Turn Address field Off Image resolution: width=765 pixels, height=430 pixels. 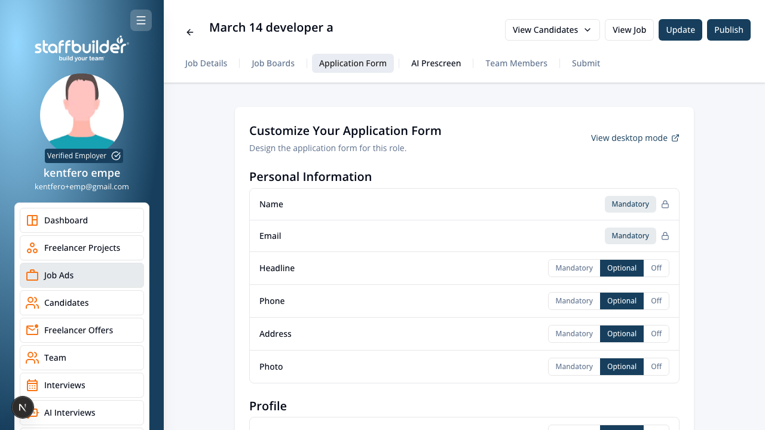click(656, 334)
